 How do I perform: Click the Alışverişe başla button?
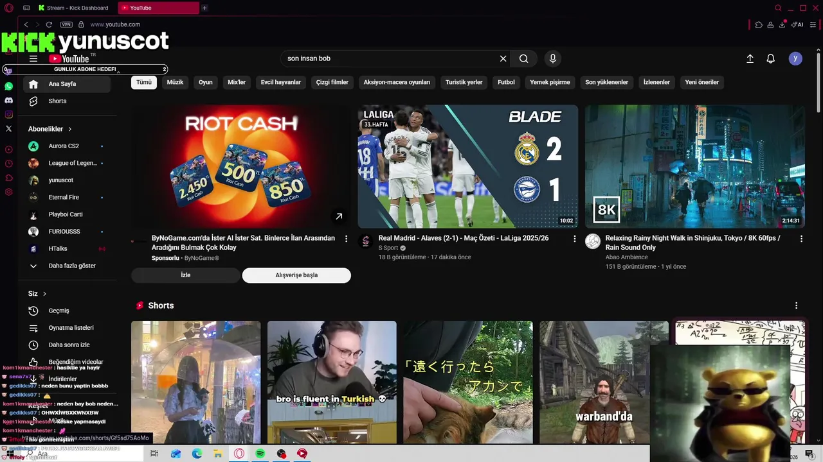click(296, 275)
